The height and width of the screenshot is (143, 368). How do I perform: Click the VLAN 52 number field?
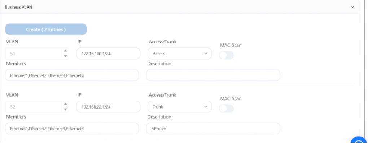click(x=34, y=107)
